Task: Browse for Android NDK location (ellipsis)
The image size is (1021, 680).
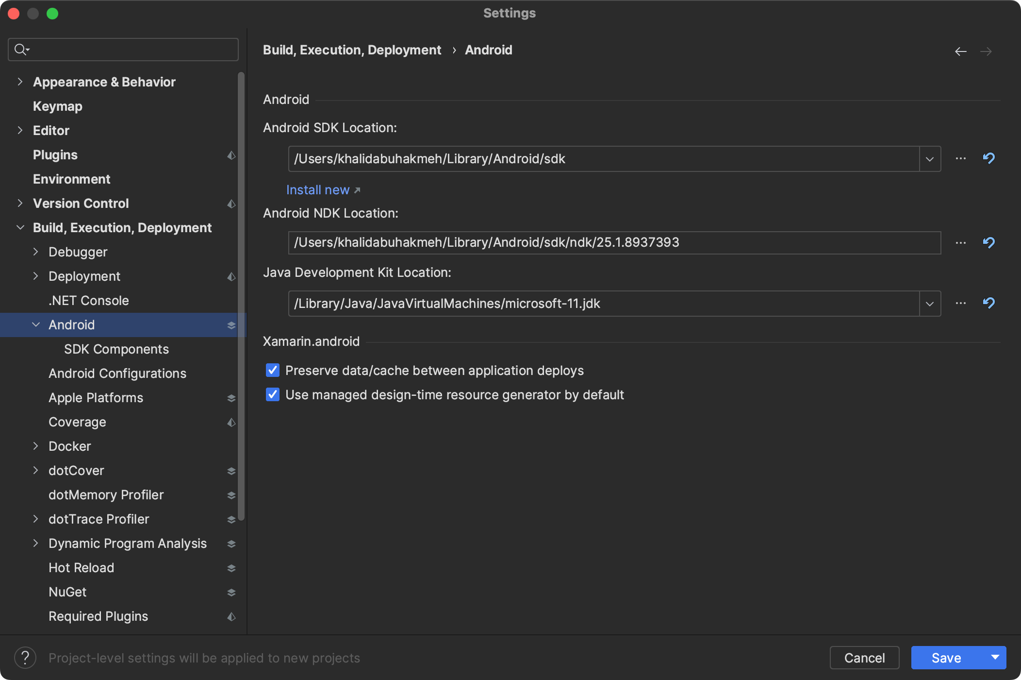Action: pos(960,243)
